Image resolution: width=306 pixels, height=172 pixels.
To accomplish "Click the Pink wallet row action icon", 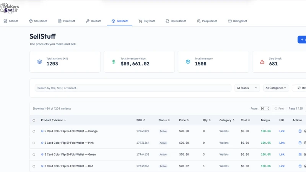I will click(300, 143).
